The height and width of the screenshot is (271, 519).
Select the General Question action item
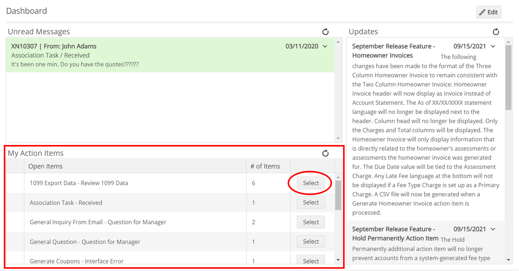(310, 241)
